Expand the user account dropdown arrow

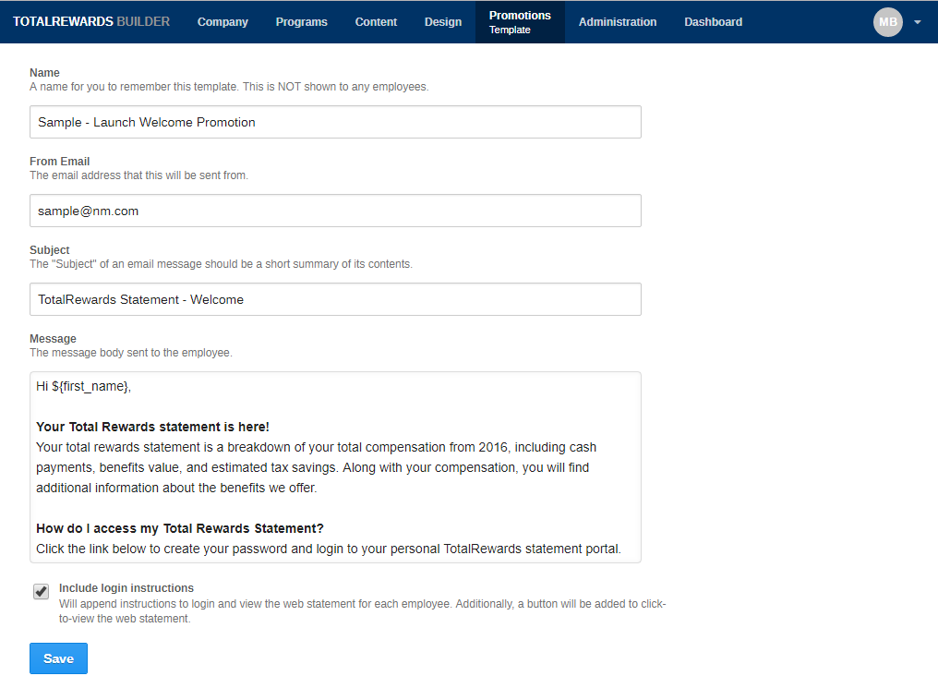(917, 22)
